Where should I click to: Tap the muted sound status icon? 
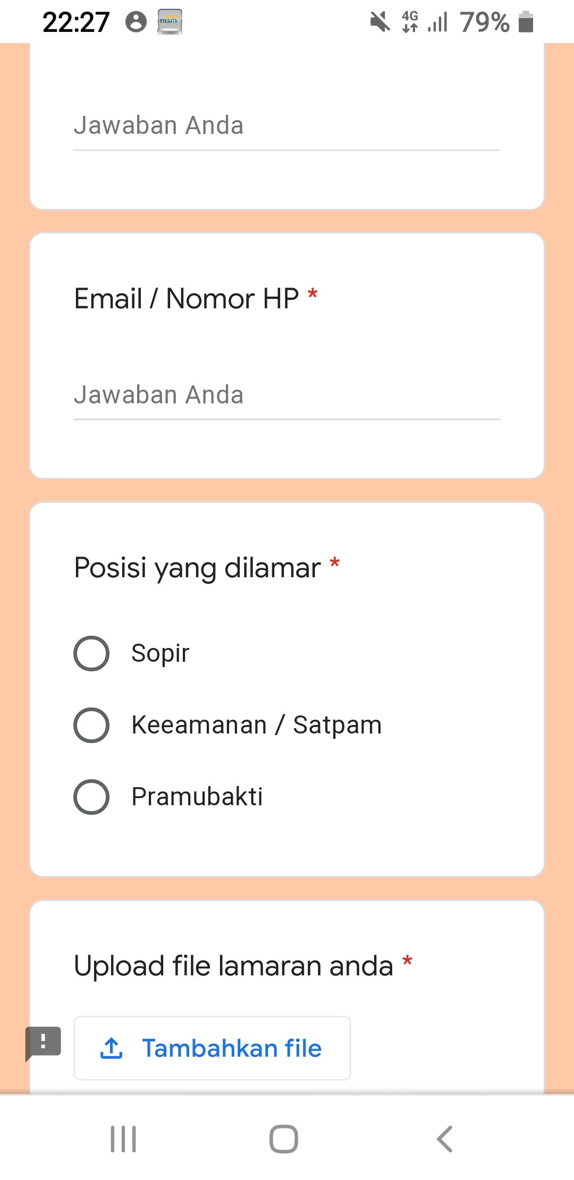point(380,22)
